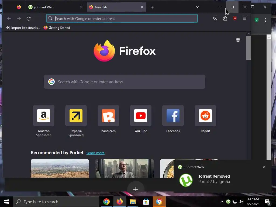
Task: Go back to the previous page
Action: tap(9, 19)
